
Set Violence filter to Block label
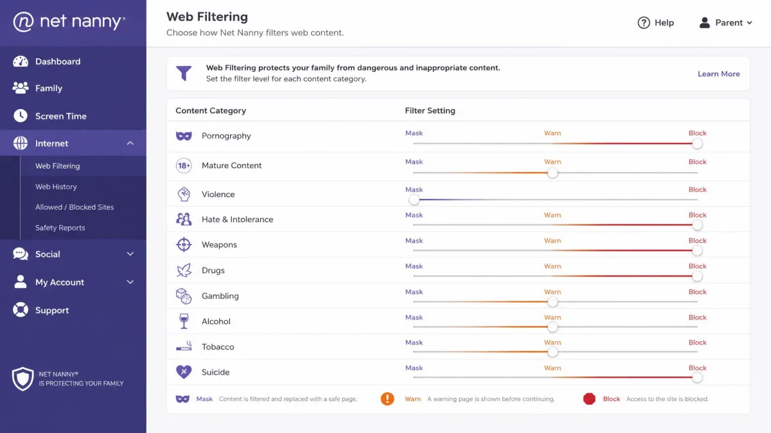tap(697, 190)
